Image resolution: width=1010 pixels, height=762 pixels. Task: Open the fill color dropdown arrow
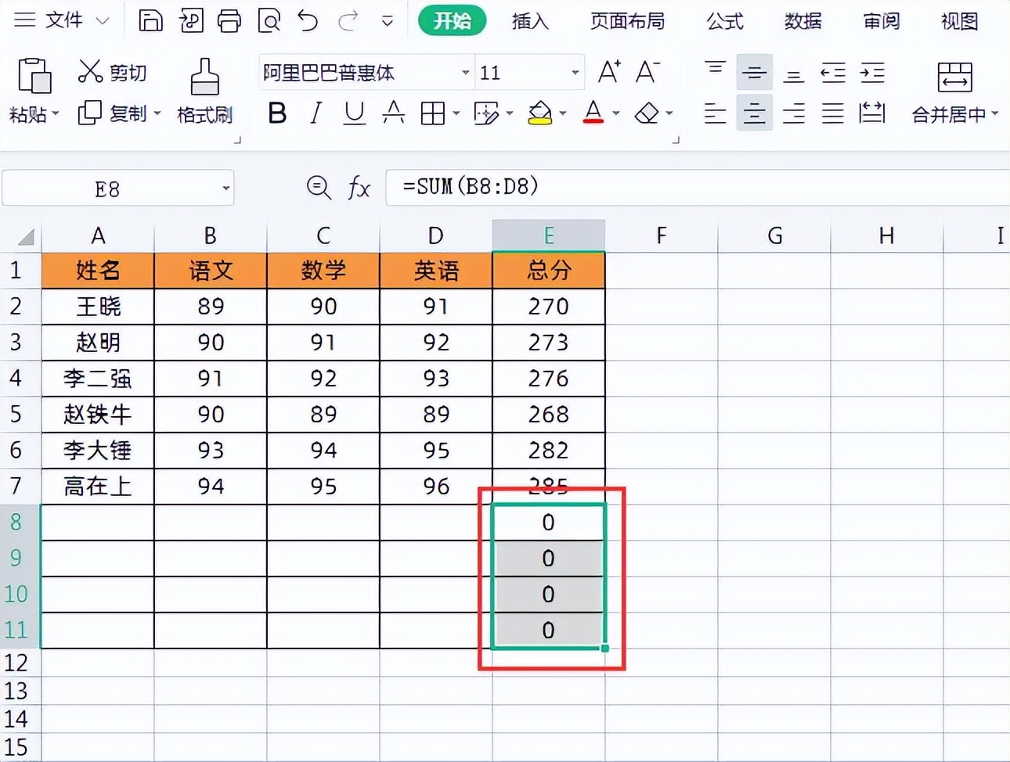click(562, 113)
